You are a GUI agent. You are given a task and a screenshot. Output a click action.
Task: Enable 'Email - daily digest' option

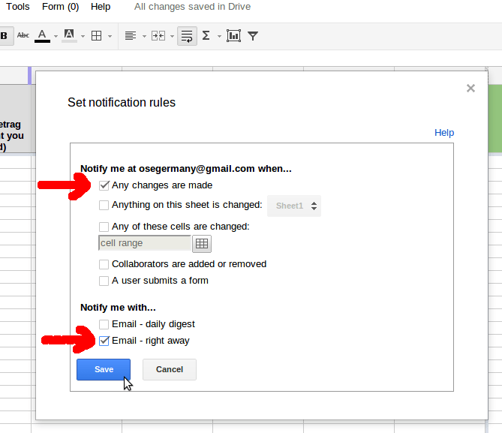point(104,324)
